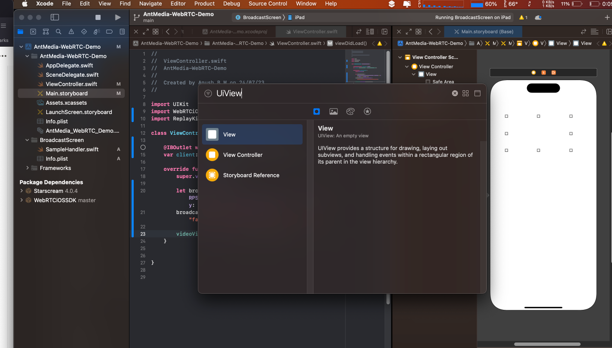Click the plus button in Xcode toolbar

(x=607, y=17)
